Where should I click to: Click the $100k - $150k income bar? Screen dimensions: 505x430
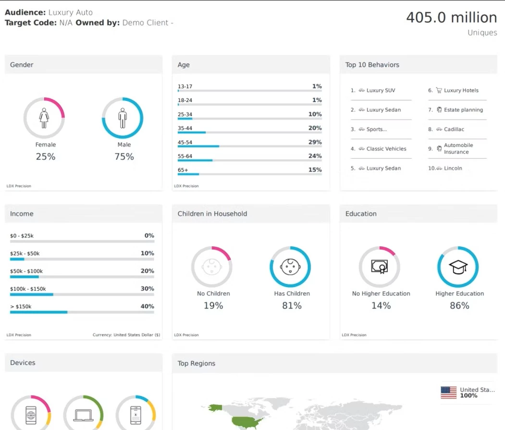tap(82, 295)
